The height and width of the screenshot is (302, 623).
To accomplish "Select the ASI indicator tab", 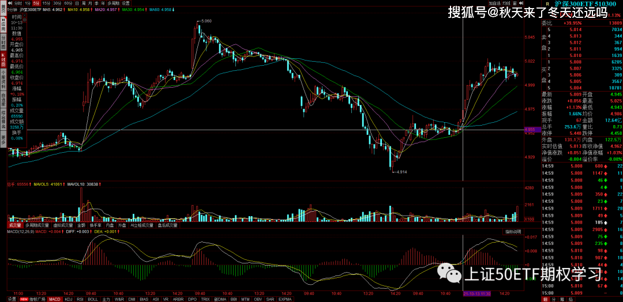I will (155, 299).
